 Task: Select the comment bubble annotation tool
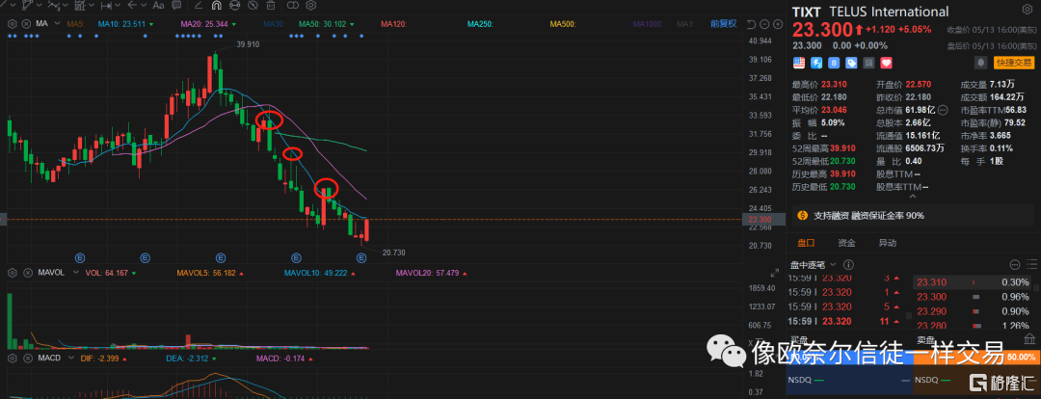click(176, 6)
